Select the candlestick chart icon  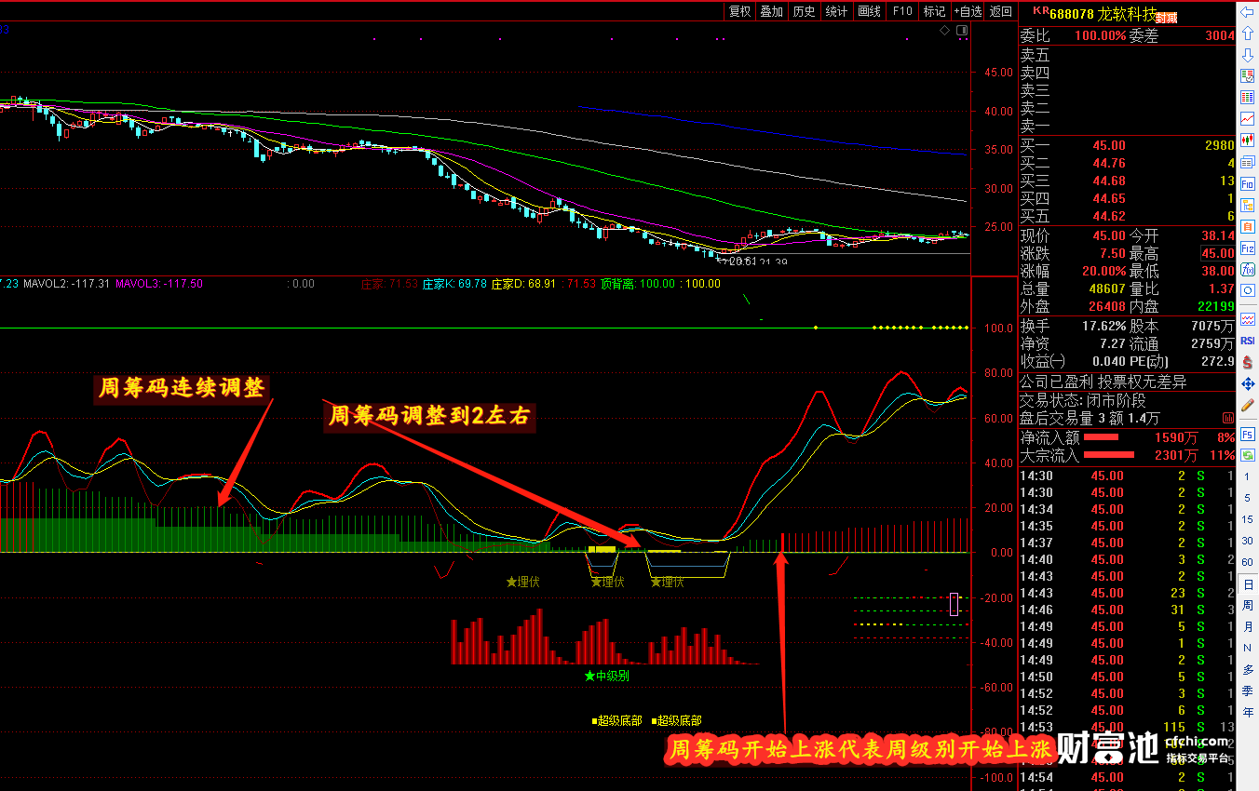point(1247,141)
